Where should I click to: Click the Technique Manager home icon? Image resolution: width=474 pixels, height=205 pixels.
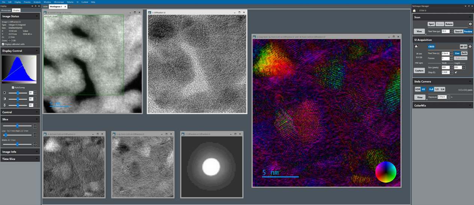414,10
